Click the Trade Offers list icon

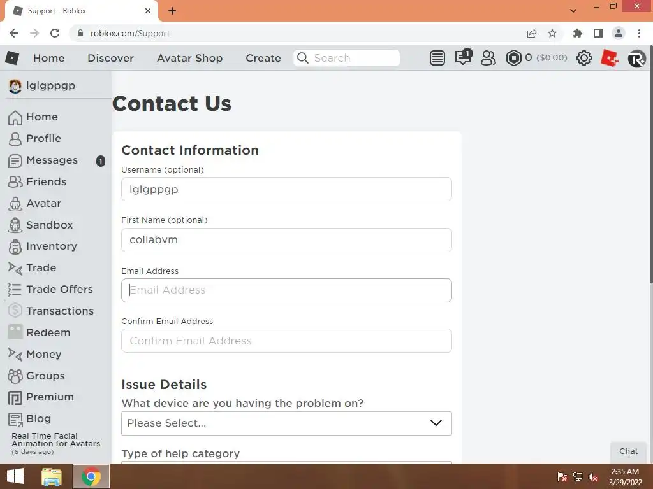[15, 290]
